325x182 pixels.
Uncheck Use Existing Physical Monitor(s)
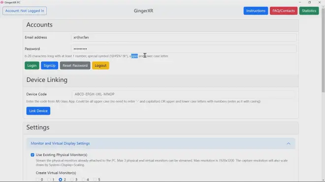coord(32,155)
